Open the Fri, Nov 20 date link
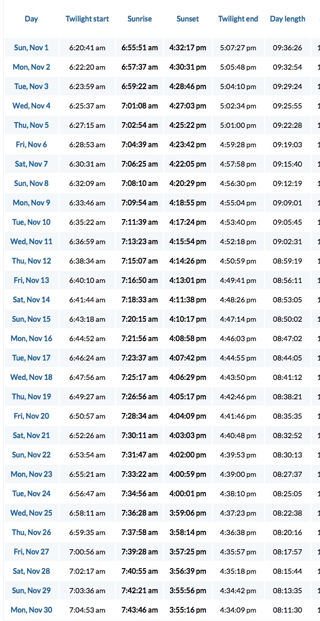The width and height of the screenshot is (320, 621). (x=31, y=416)
